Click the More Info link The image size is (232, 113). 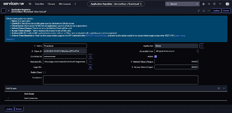[10, 39]
